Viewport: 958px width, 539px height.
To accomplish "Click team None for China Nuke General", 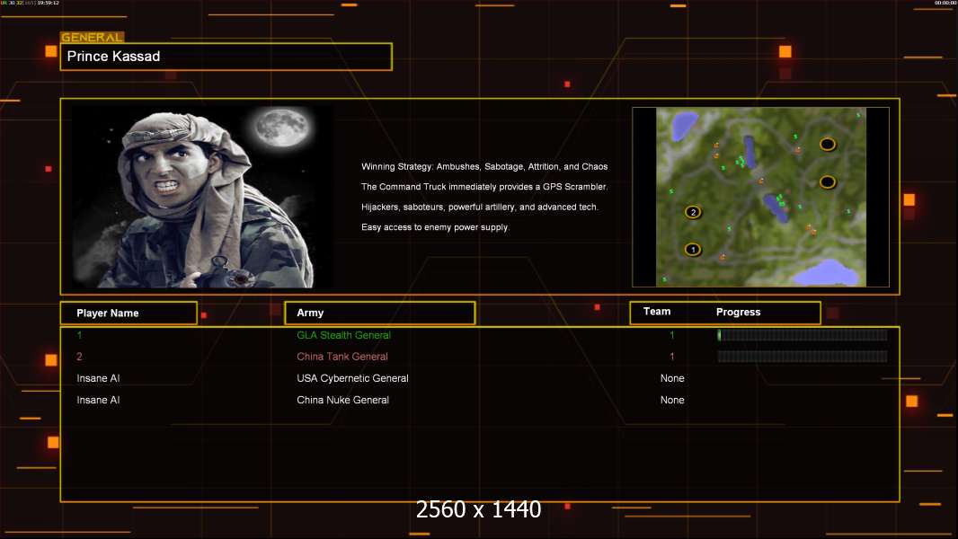I will click(x=672, y=400).
